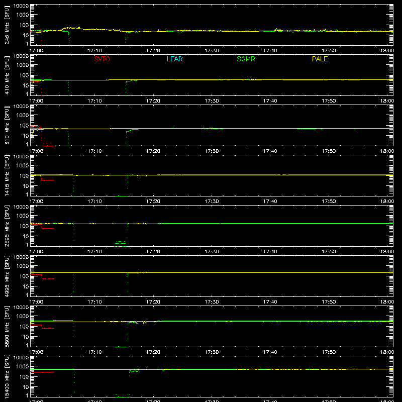Click 17:10 tick under the 4995 MHz panel
This screenshot has width=402, height=402.
(94, 302)
